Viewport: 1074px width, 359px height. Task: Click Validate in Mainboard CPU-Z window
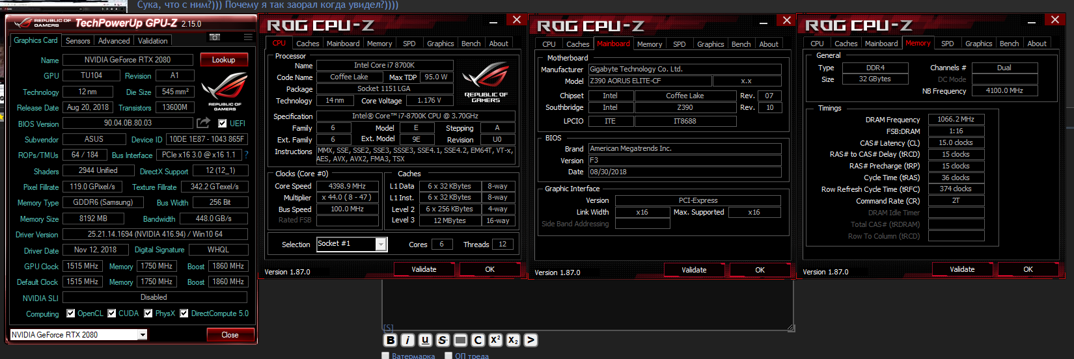click(x=694, y=270)
